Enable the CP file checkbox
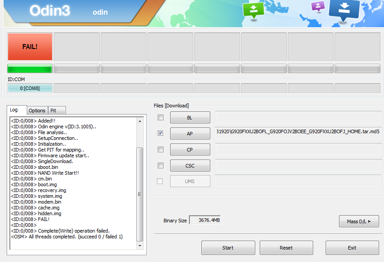 (161, 150)
